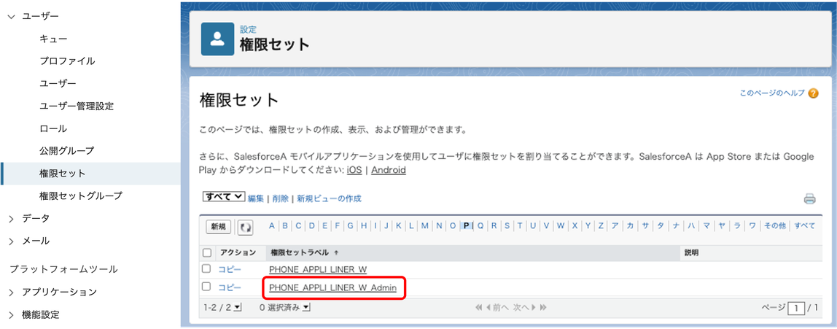Expand the 機能設定 section

click(x=12, y=314)
